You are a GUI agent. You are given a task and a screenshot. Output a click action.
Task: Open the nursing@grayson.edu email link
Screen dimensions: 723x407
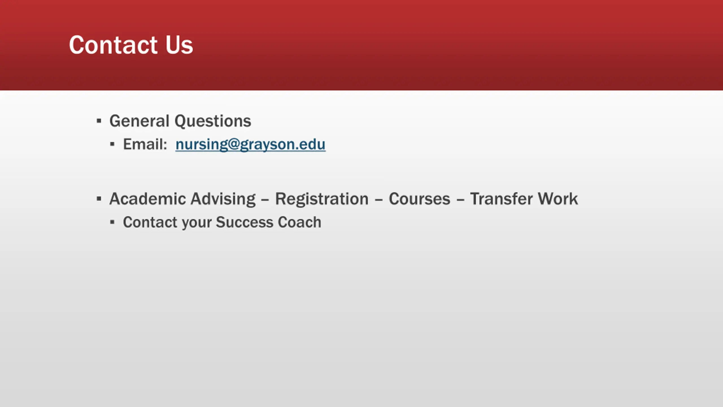coord(250,144)
